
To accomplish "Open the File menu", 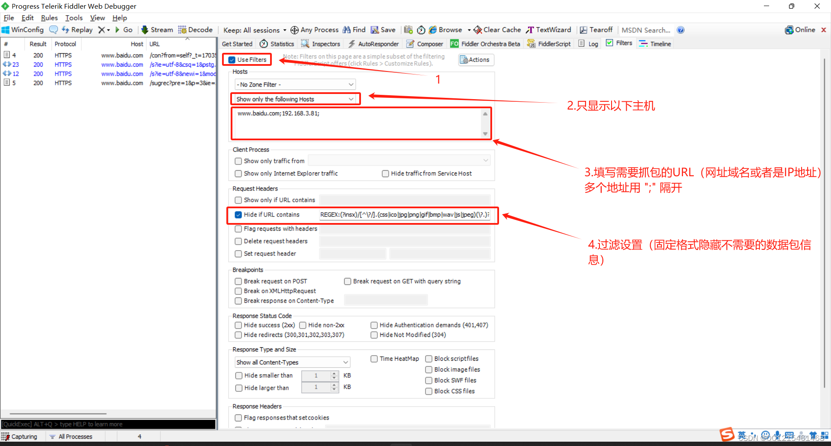I will click(9, 18).
